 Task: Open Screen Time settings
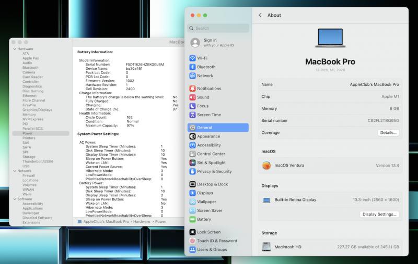pos(208,115)
